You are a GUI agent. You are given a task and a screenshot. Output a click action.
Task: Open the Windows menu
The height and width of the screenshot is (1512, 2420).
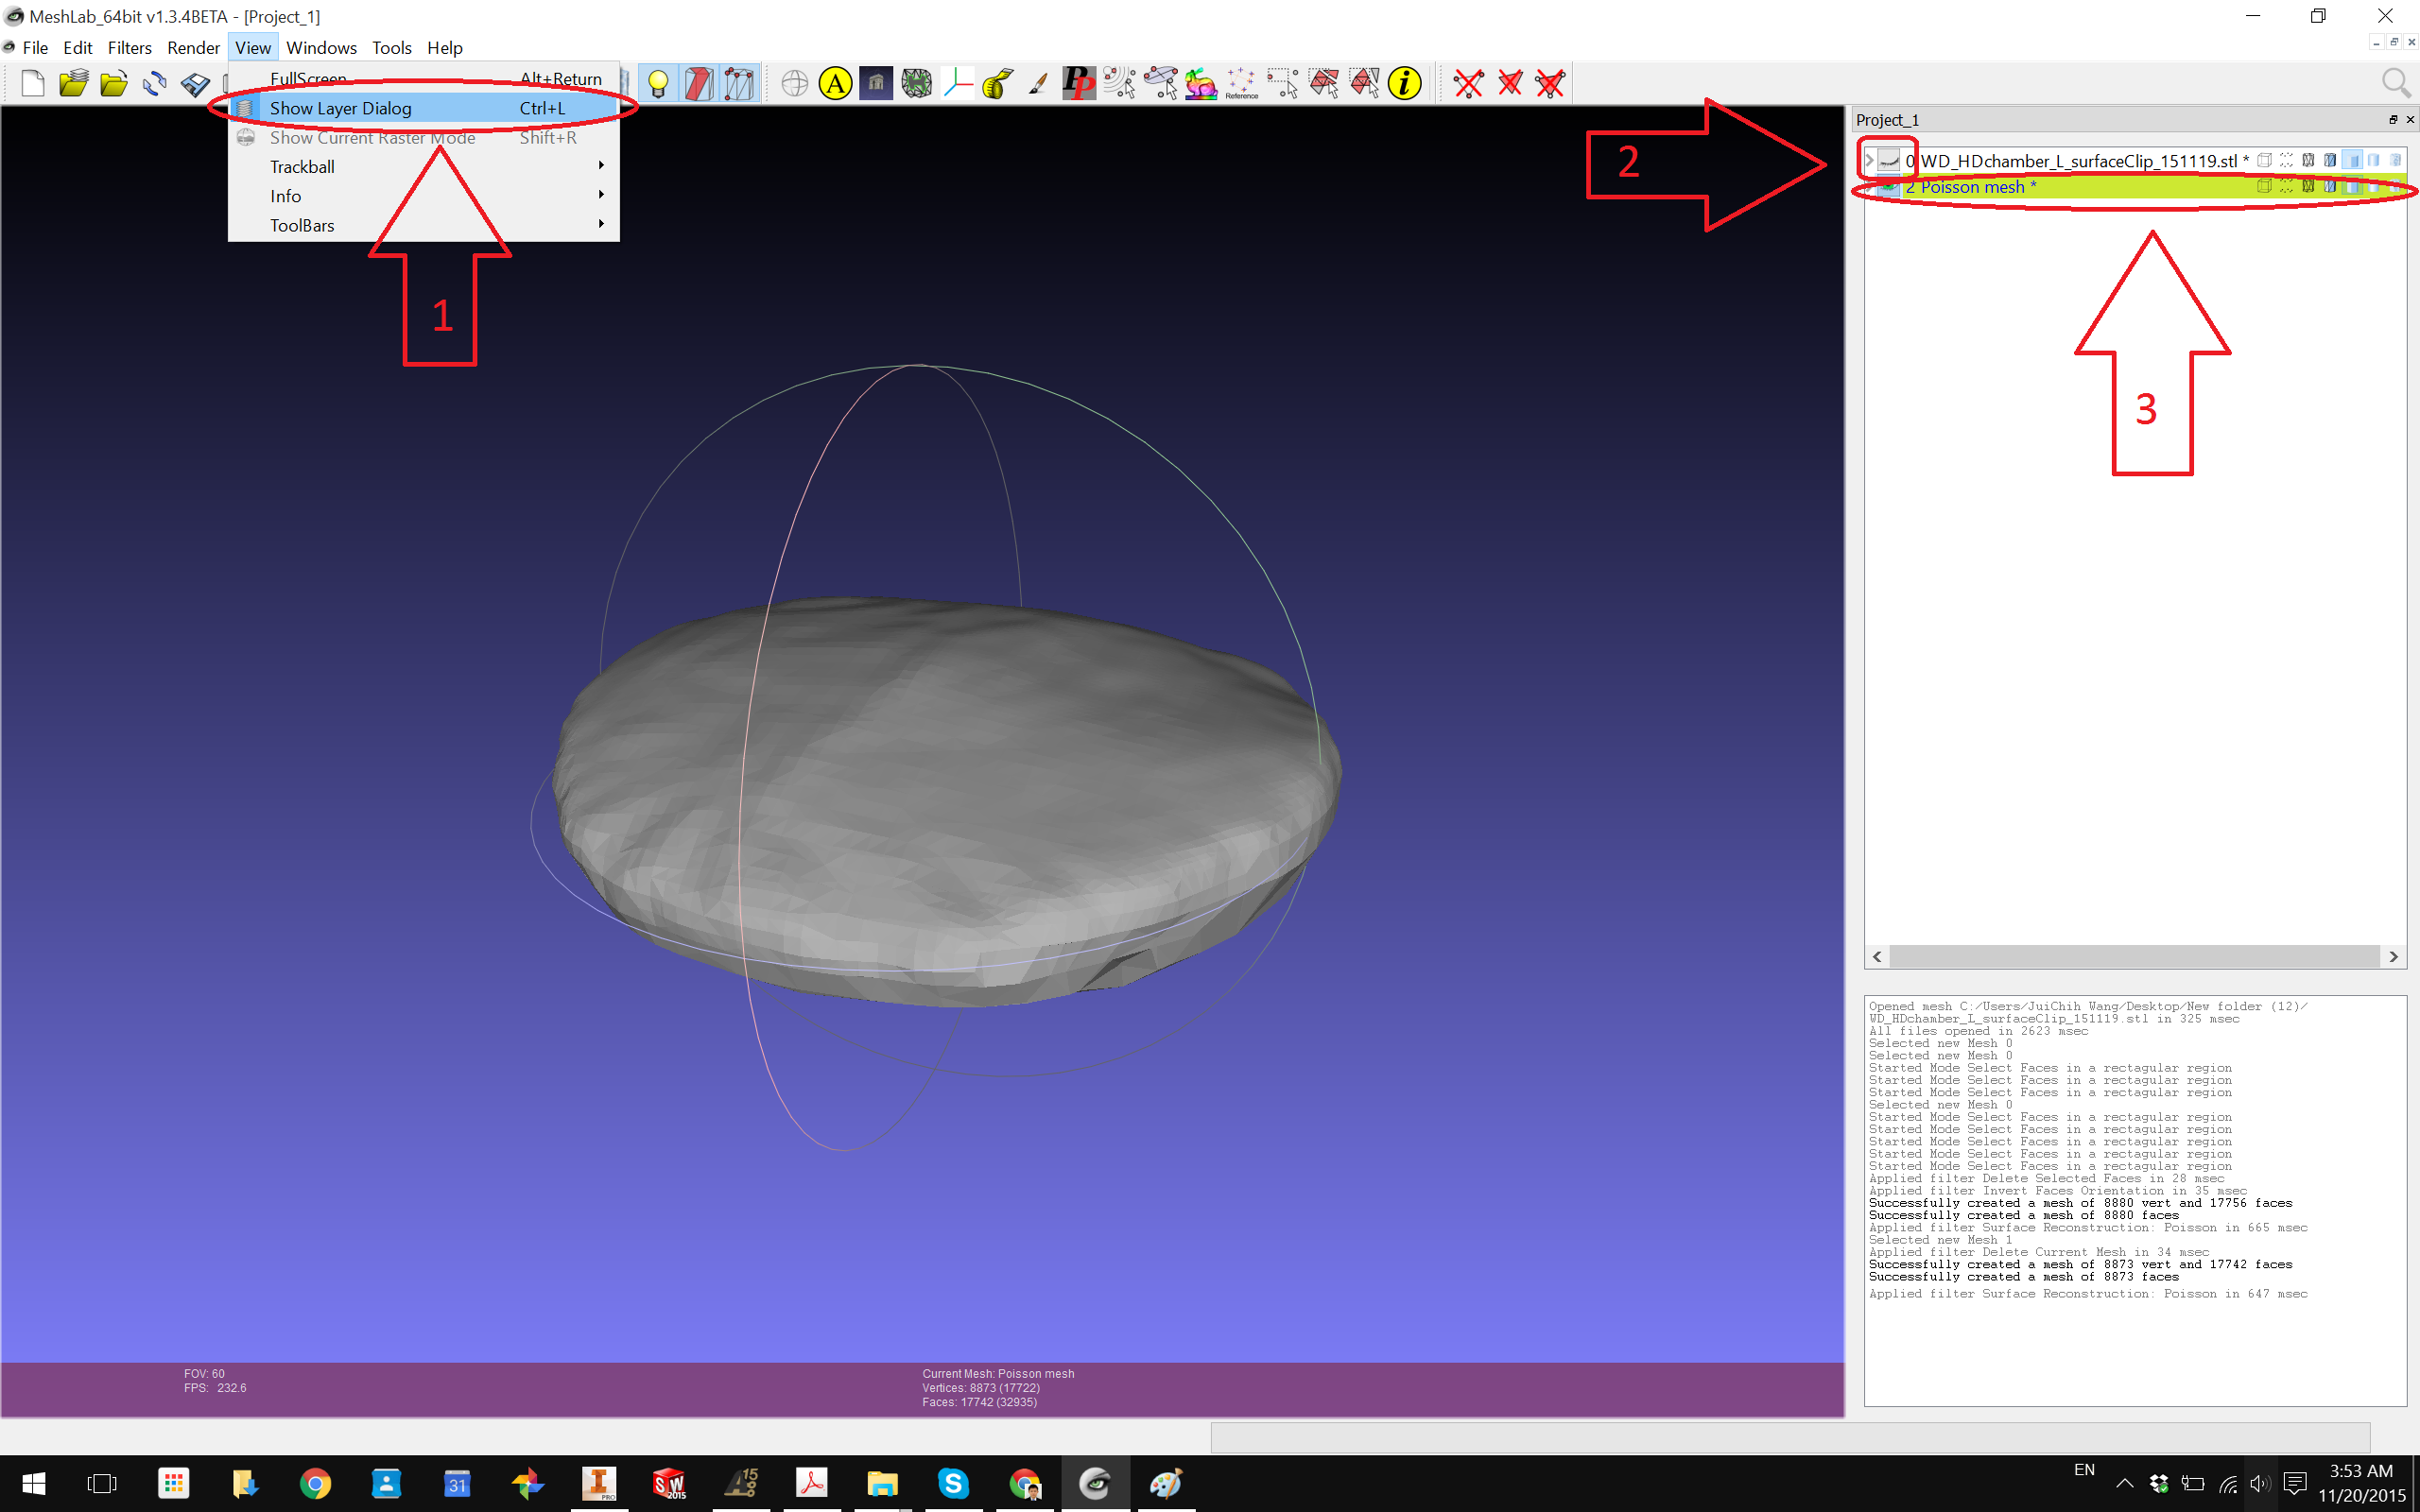[x=321, y=47]
